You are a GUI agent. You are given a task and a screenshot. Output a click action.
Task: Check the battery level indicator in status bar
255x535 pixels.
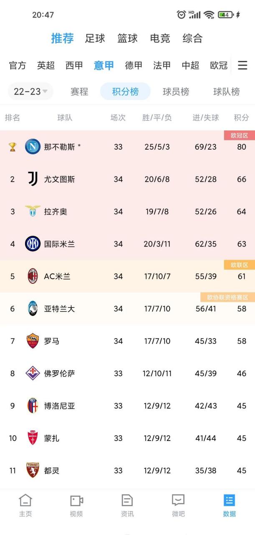coord(225,13)
